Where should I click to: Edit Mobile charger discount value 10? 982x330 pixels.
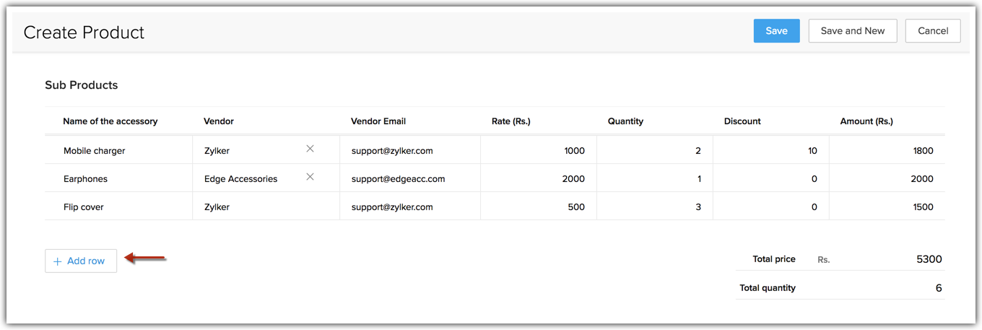770,151
